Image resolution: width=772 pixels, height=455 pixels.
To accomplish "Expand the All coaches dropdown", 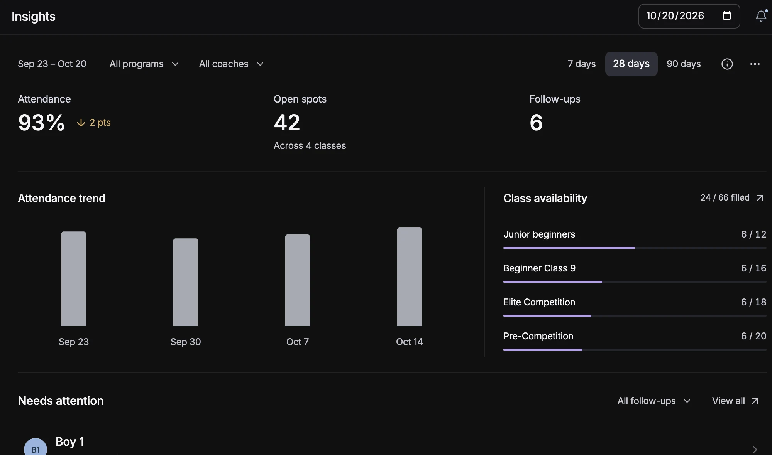I will tap(231, 64).
